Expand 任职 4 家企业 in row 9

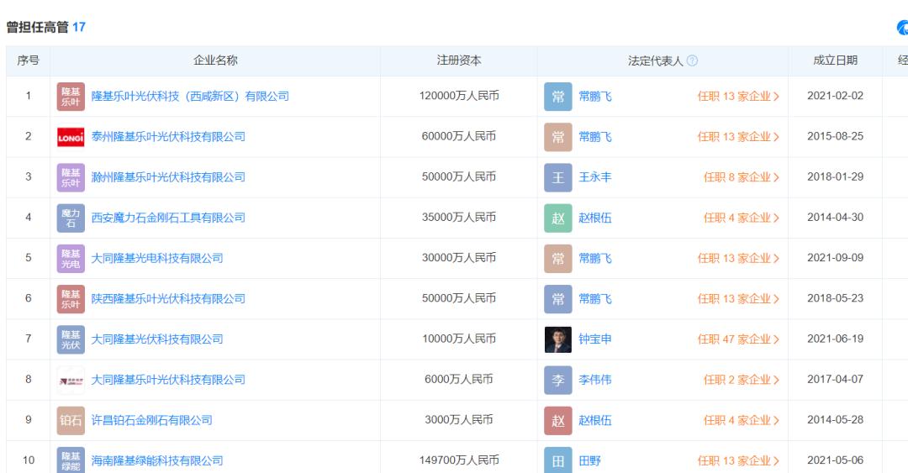coord(742,420)
